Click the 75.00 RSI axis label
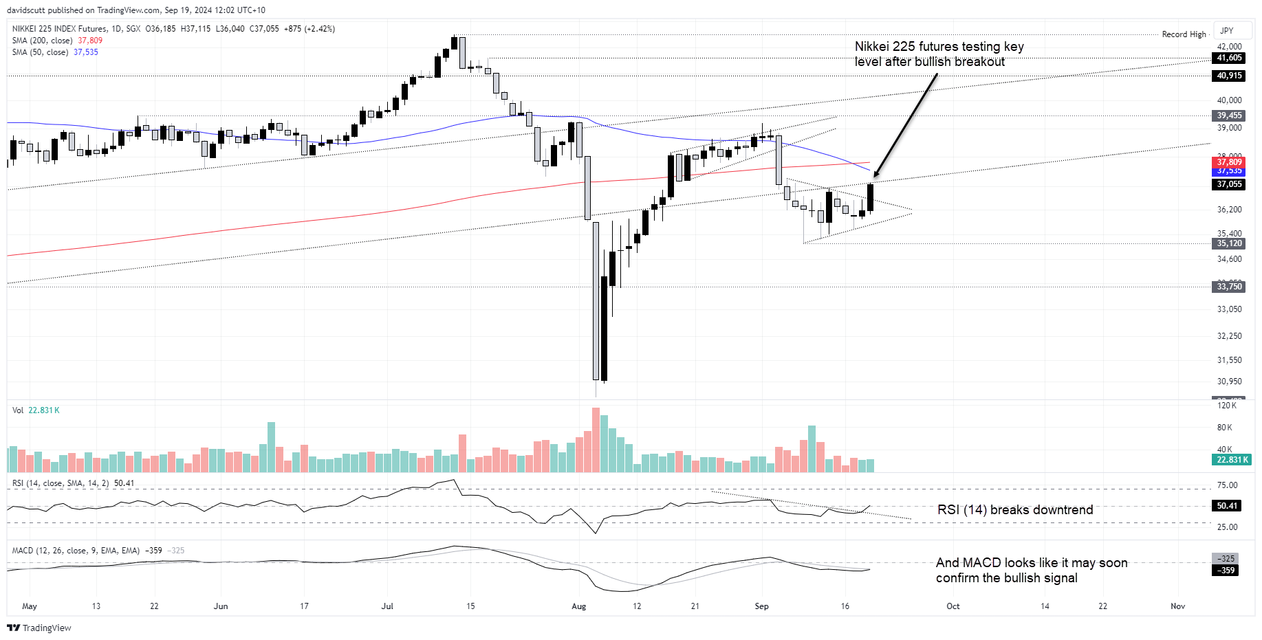The height and width of the screenshot is (640, 1262). click(1228, 485)
